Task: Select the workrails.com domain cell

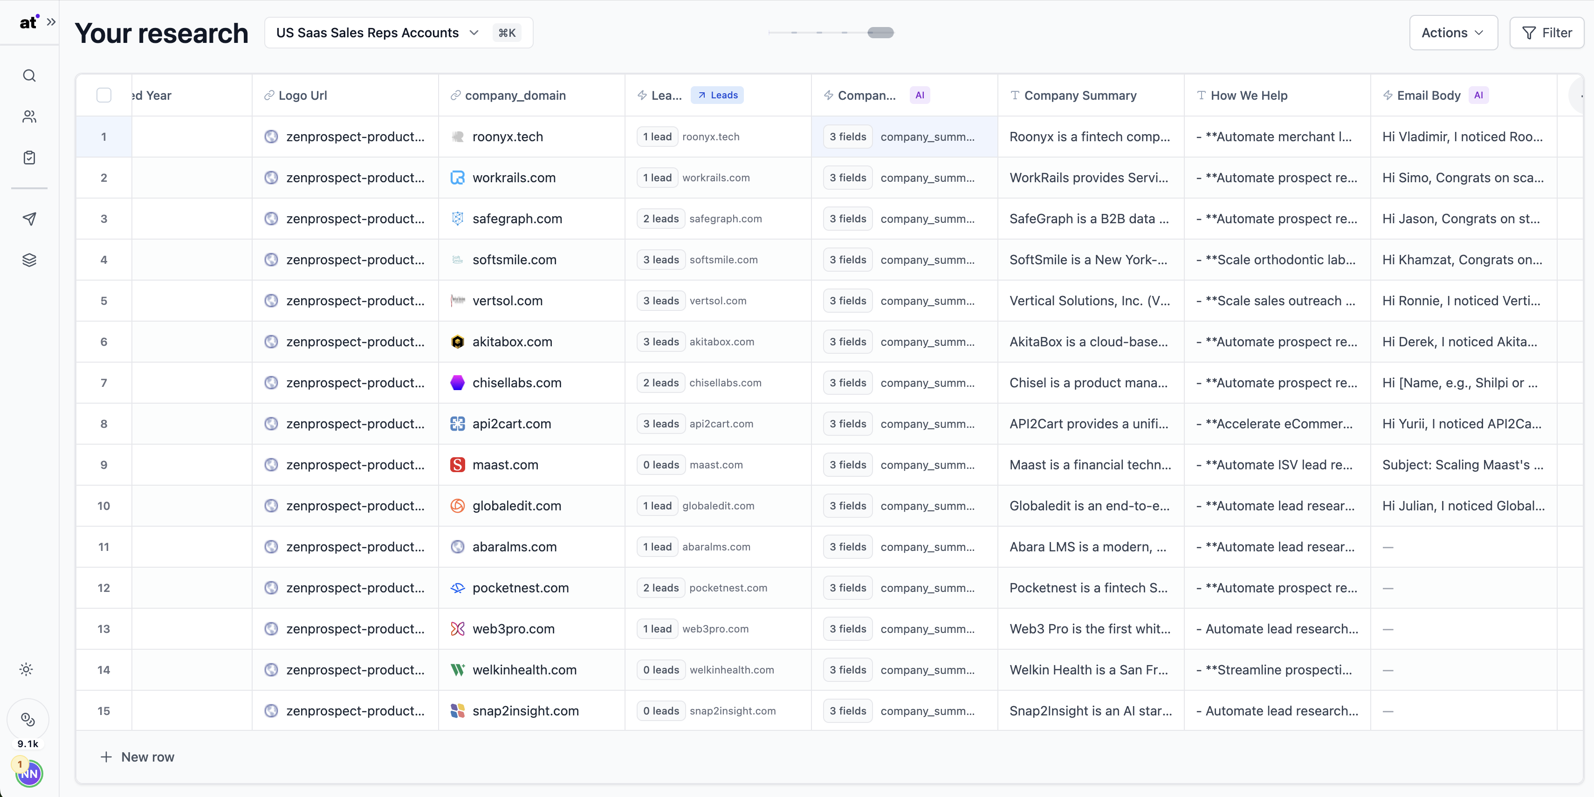Action: coord(514,178)
